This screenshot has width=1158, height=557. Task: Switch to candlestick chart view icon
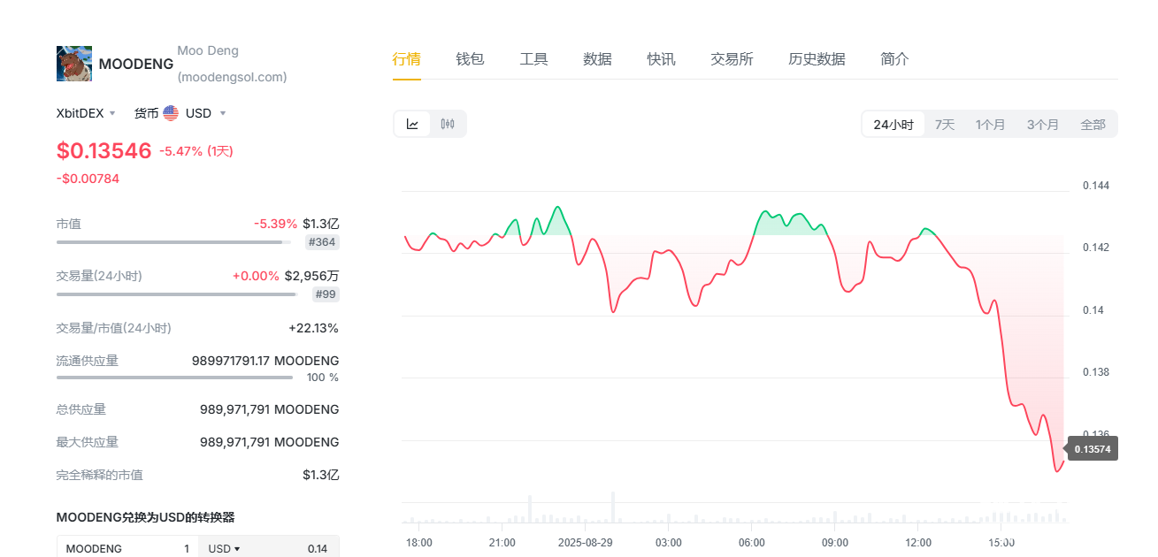(x=448, y=124)
